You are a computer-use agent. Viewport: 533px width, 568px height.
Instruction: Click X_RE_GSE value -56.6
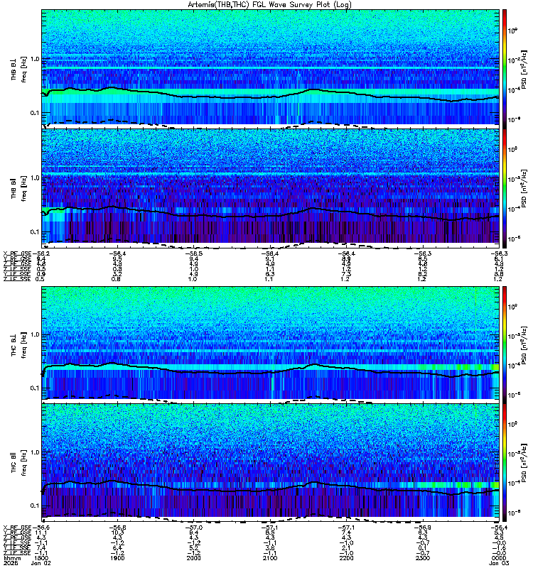pos(41,528)
